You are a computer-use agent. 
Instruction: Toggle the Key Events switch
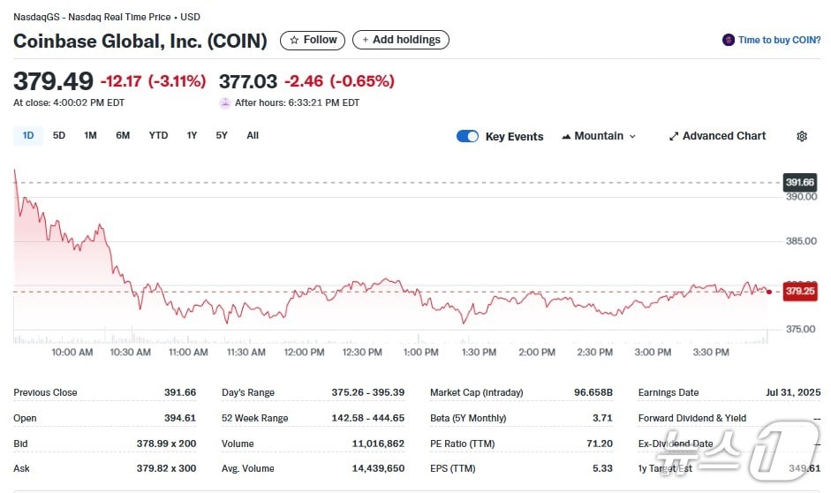point(467,136)
